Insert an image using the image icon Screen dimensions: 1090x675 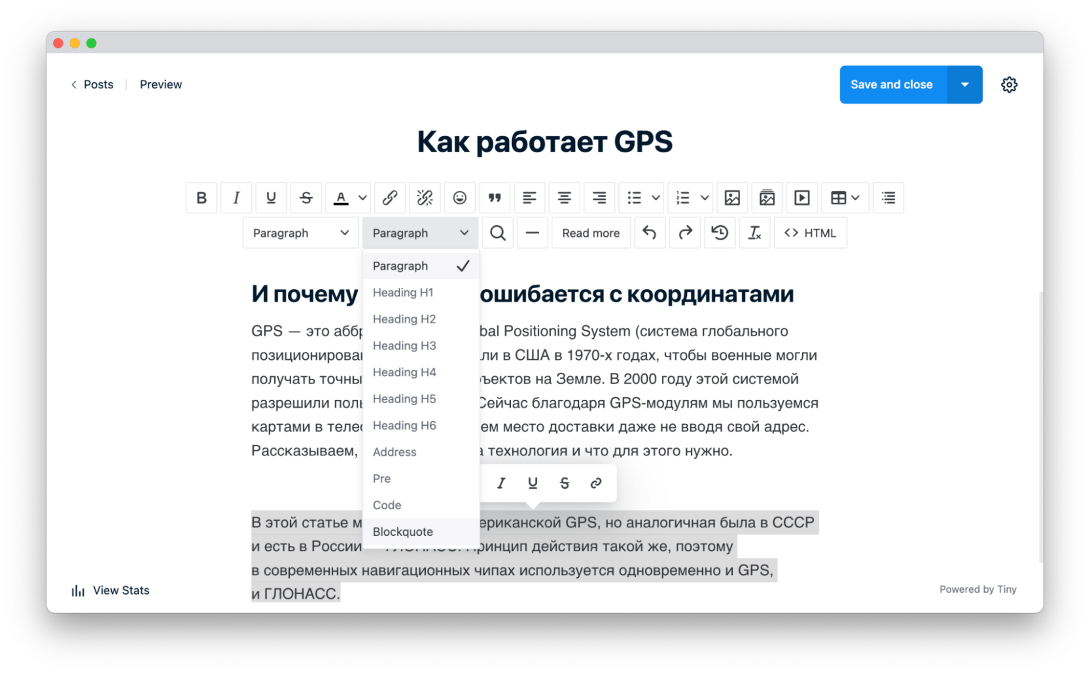[732, 198]
